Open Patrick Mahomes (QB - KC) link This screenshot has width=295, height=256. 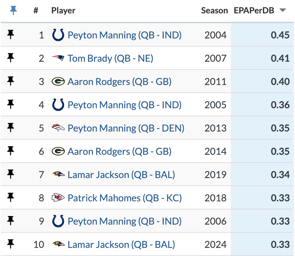point(125,198)
